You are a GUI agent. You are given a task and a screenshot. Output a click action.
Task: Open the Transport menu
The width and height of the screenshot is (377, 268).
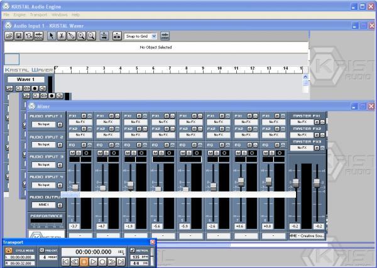tap(38, 14)
